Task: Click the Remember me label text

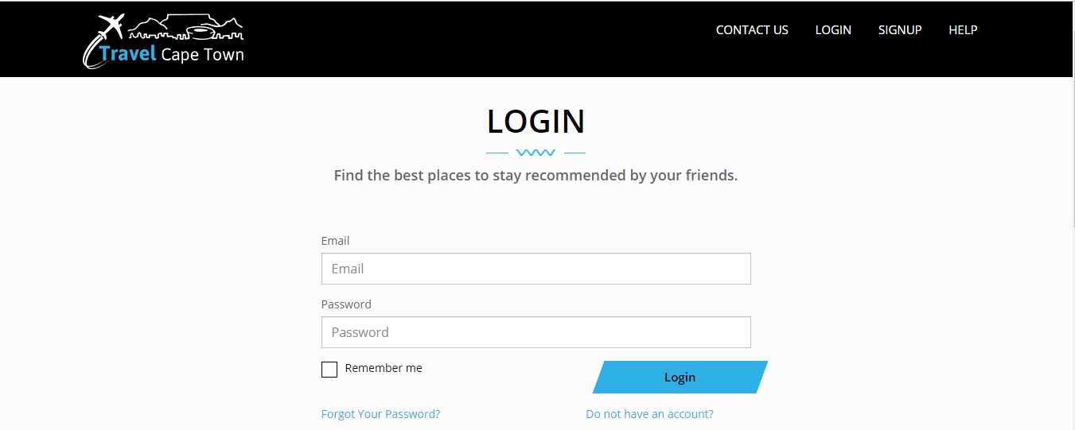Action: click(x=384, y=368)
